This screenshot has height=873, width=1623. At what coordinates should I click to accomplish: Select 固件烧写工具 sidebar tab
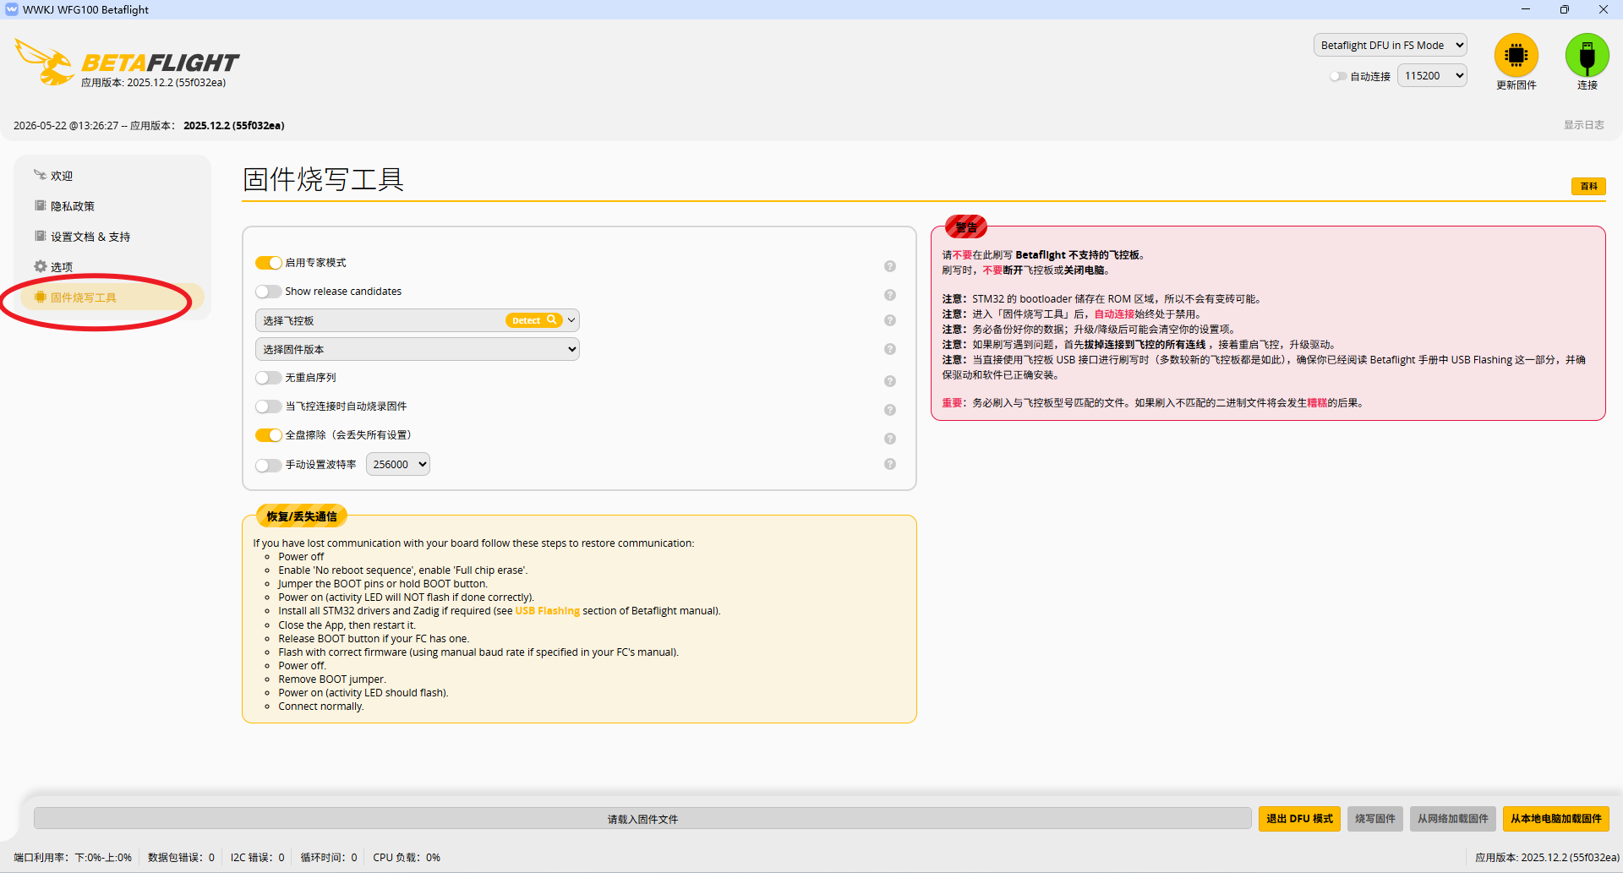click(112, 297)
